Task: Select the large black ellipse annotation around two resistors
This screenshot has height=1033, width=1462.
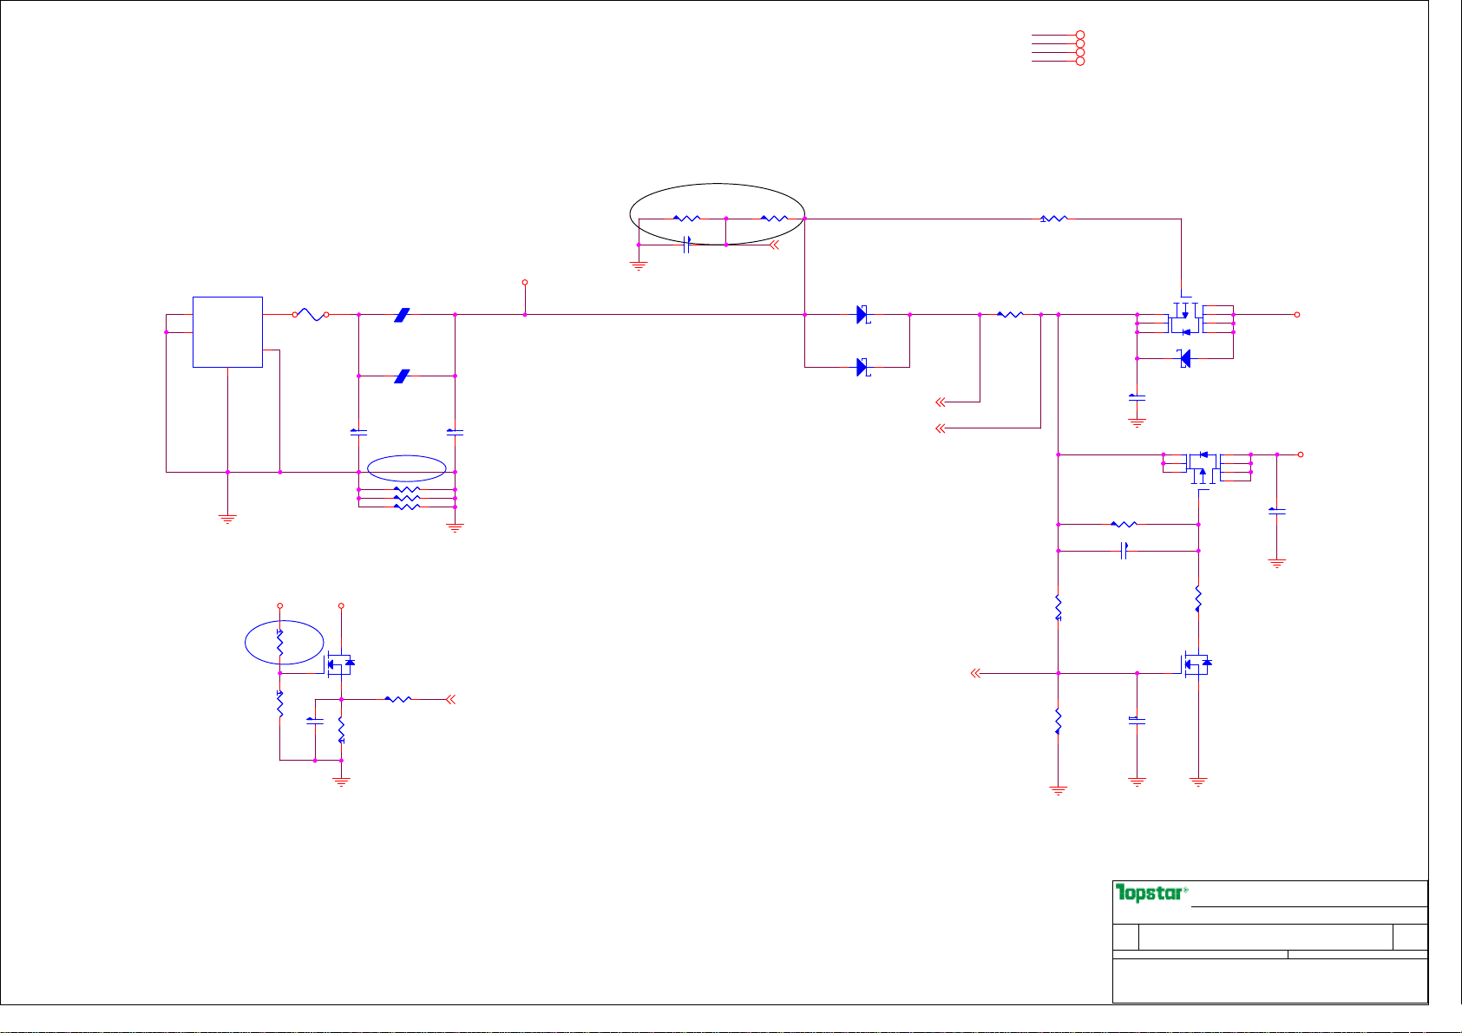Action: (718, 216)
